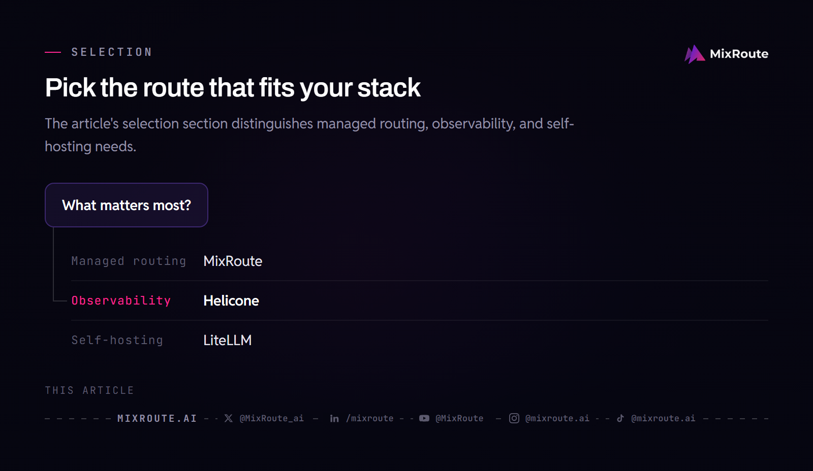The width and height of the screenshot is (813, 471).
Task: Open the Helicone result text
Action: (231, 300)
